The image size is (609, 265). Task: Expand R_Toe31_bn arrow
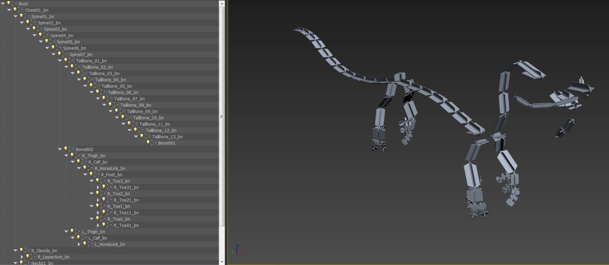(98, 187)
